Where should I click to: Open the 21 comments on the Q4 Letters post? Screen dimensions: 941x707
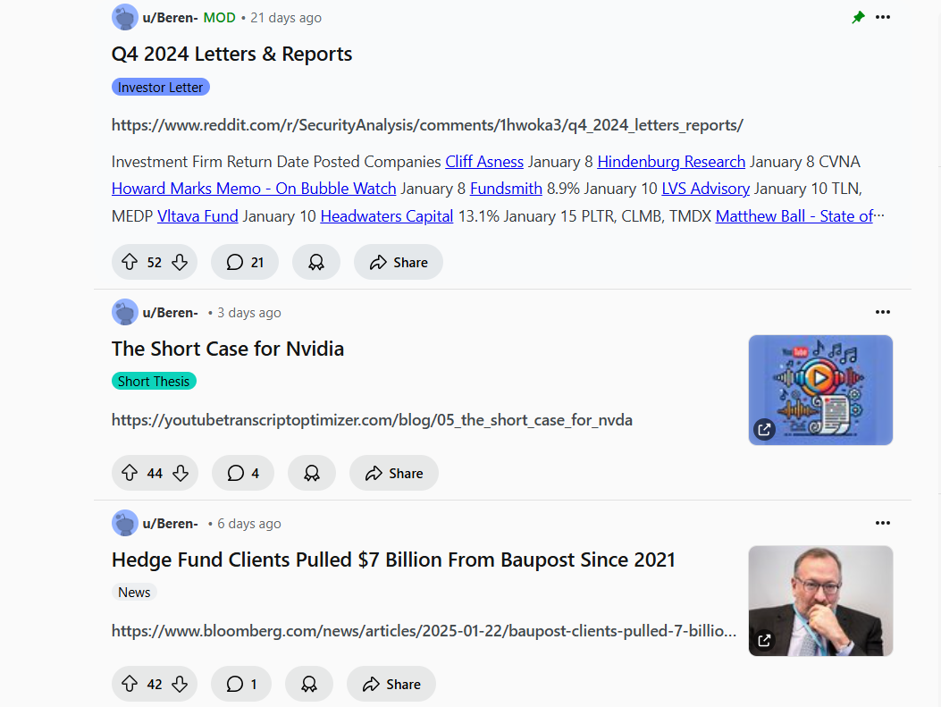[245, 262]
